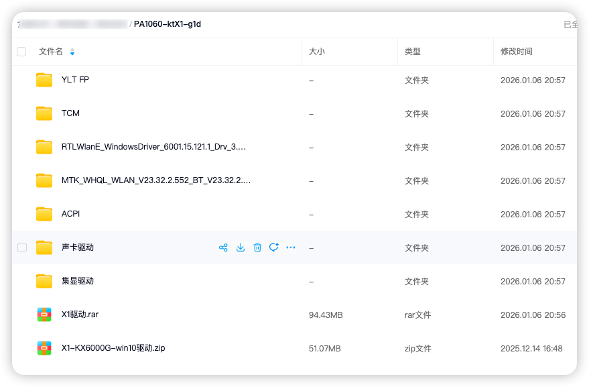Sort files by 大小 column header

(x=317, y=52)
